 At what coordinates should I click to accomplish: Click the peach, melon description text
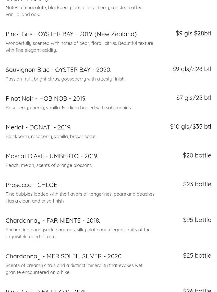[49, 165]
